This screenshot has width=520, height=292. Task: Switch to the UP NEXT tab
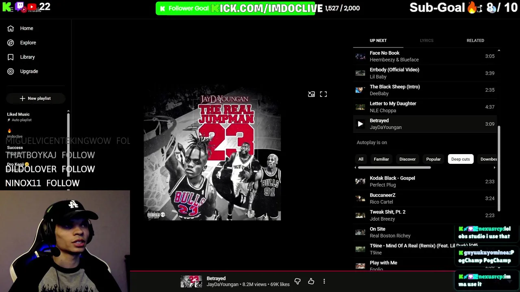[378, 41]
